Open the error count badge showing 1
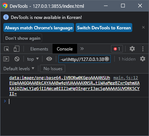The height and width of the screenshot is (136, 149). click(117, 49)
